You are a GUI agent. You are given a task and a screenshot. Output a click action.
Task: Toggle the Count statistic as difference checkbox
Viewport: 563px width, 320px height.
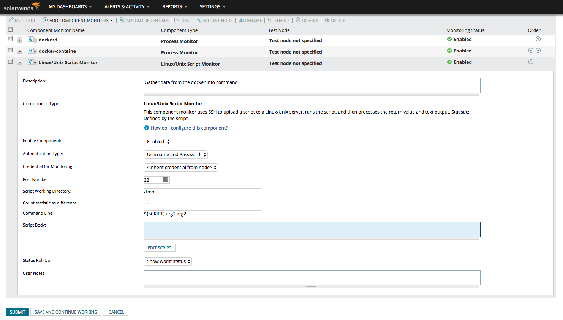tap(146, 202)
